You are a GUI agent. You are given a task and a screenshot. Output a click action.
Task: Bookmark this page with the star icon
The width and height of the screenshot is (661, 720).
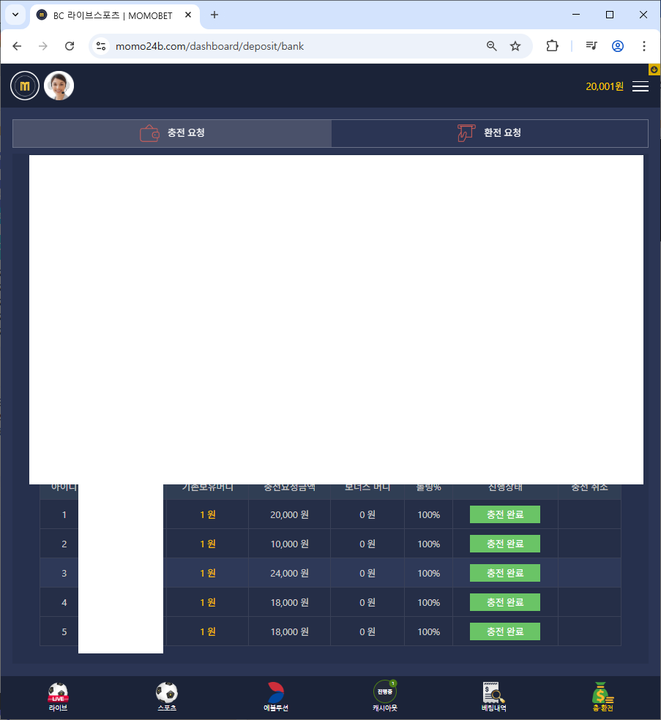515,46
